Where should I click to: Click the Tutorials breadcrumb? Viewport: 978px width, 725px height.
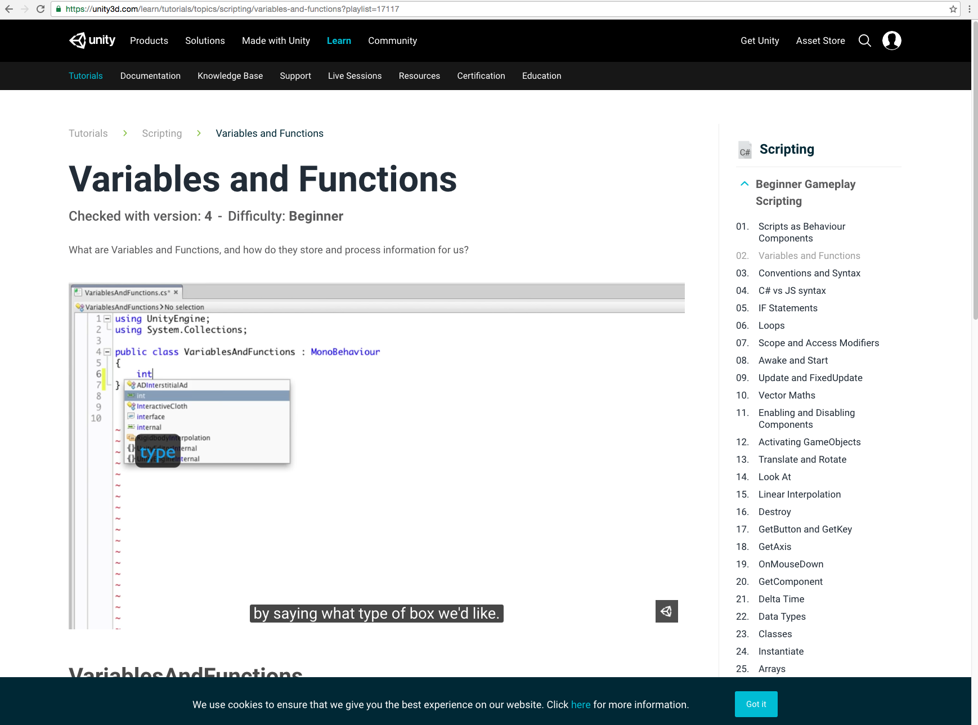pyautogui.click(x=88, y=133)
